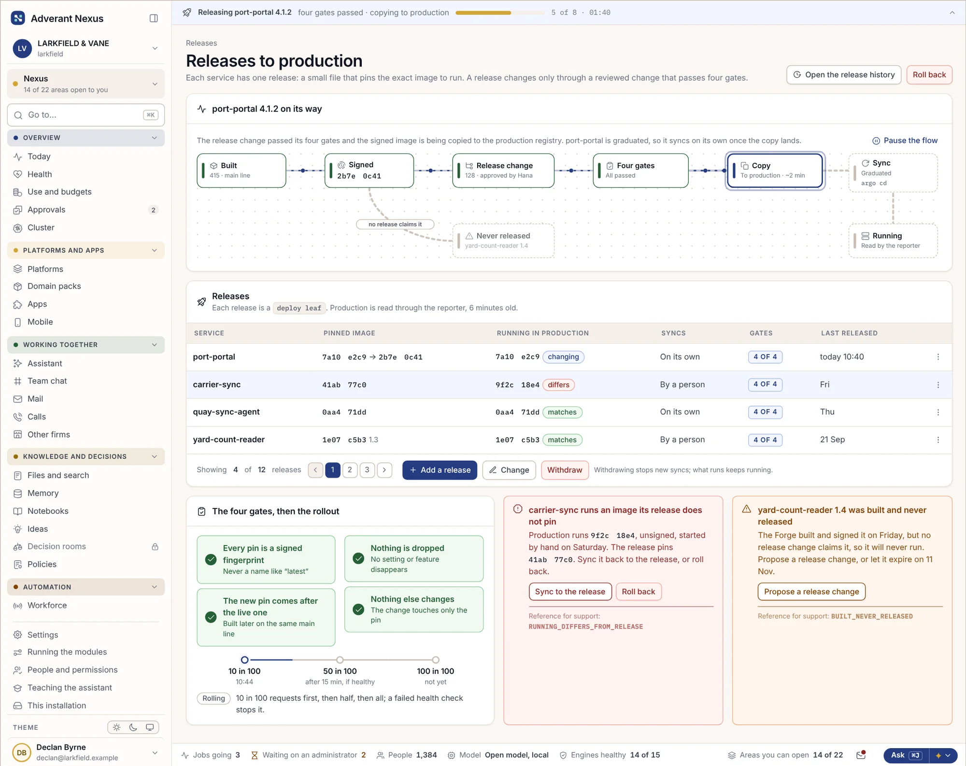Switch to system theme

coord(150,727)
